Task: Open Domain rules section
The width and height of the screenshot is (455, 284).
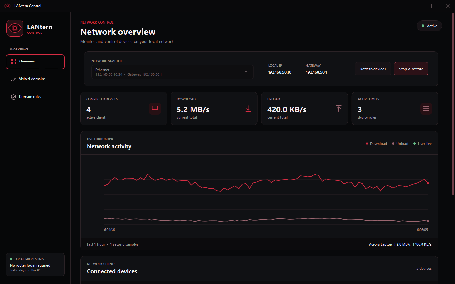Action: click(x=35, y=97)
